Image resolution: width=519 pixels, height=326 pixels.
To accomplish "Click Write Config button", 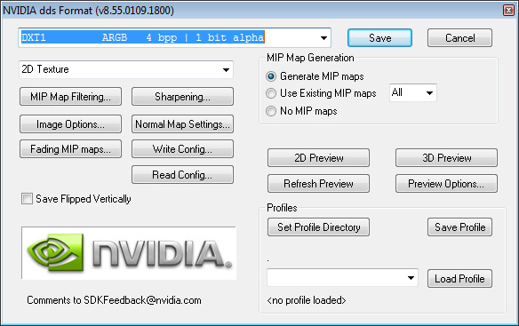I will click(182, 149).
